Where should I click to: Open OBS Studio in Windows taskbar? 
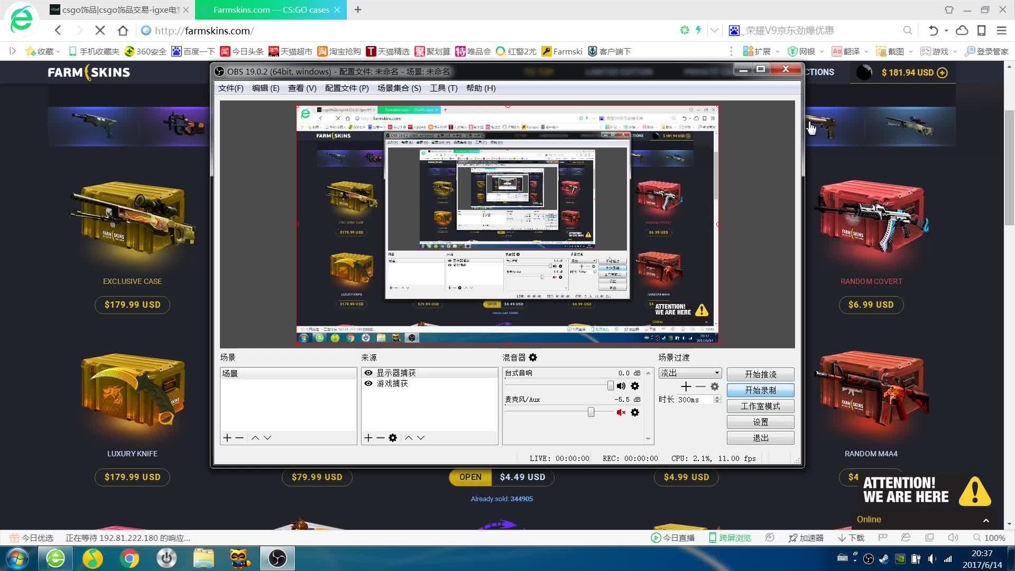point(277,558)
